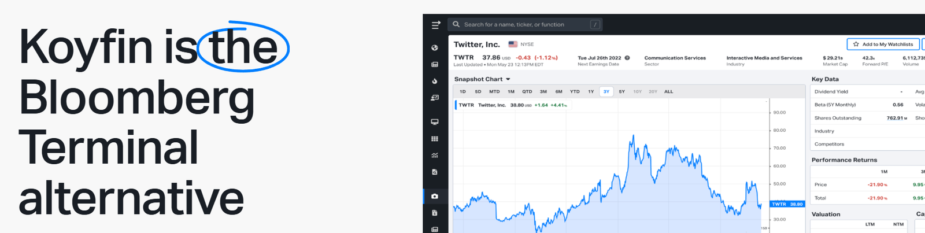Switch chart range to 5Y

(621, 91)
